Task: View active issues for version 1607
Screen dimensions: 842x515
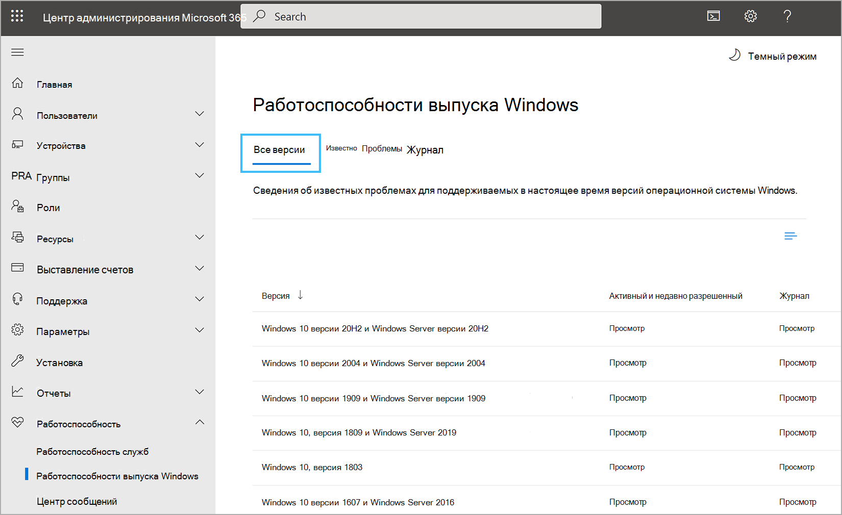Action: [628, 502]
